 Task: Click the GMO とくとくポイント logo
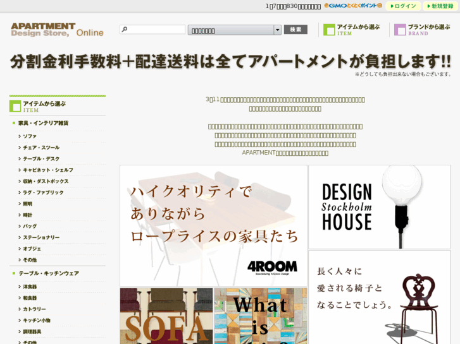[x=353, y=6]
